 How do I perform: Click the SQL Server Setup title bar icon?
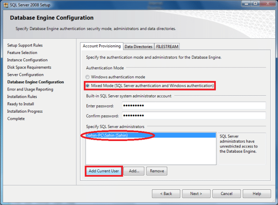[6, 5]
